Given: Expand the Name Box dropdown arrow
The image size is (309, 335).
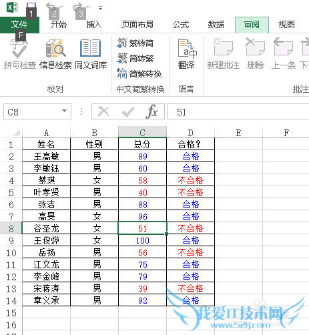Looking at the screenshot, I should click(x=65, y=111).
